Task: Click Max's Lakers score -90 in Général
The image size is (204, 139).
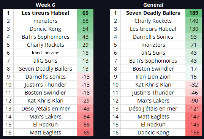Action: pos(194,101)
